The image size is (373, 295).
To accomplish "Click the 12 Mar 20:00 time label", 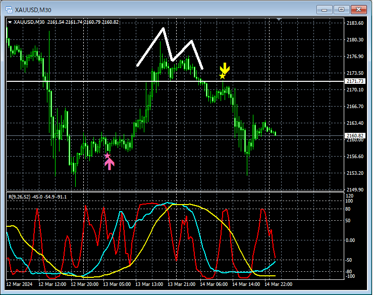I will coord(84,284).
